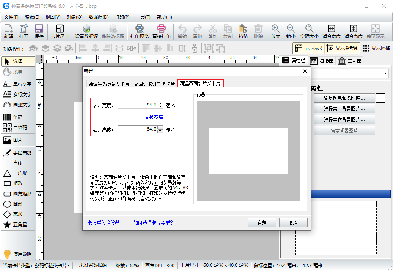Click the 确定 button in the dialog
This screenshot has height=271, width=393.
click(261, 223)
